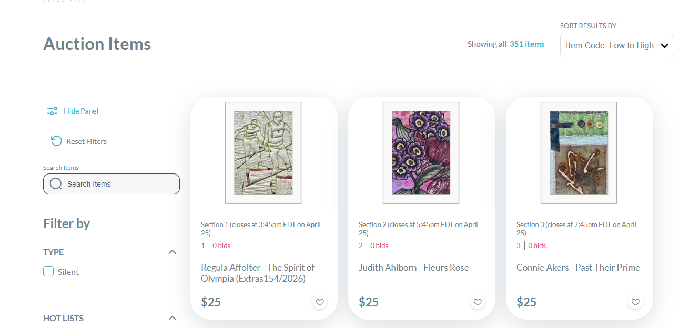Open "0 bids" on the Spirit of Olympia card
Screen dimensions: 679x328
(221, 245)
